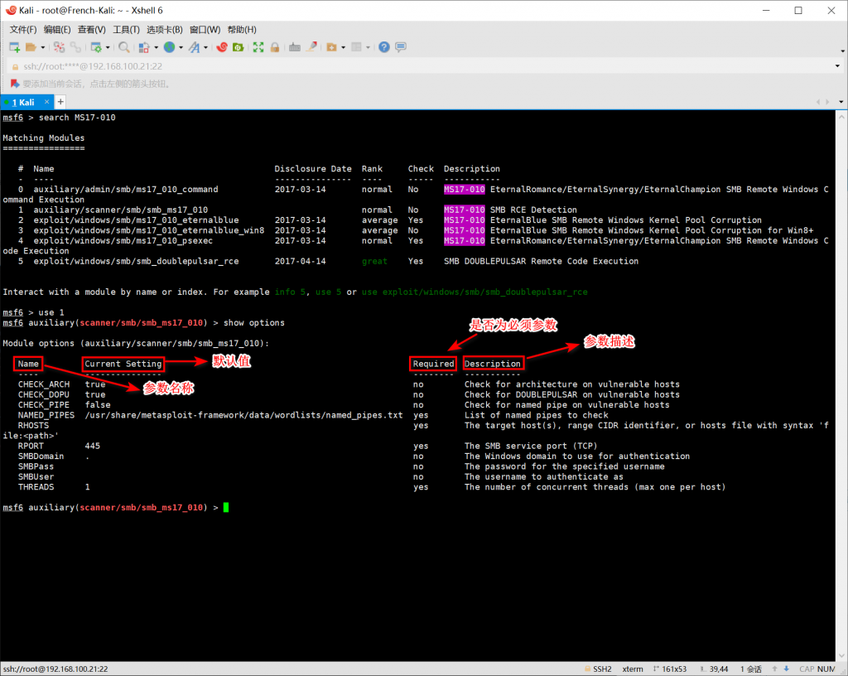Click the toolbar overflow arrow
This screenshot has height=676, width=848.
tap(842, 51)
